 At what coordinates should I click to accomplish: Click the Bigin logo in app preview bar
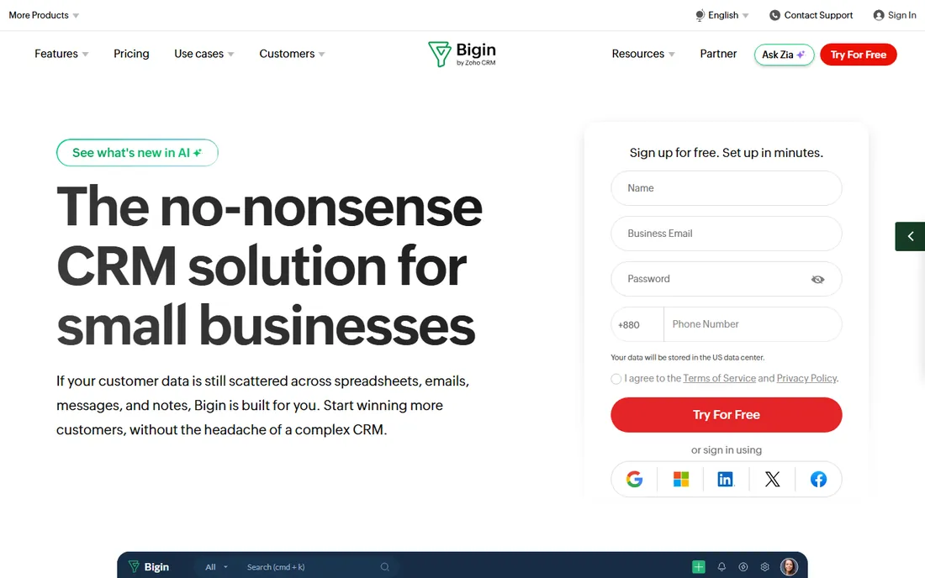(x=149, y=567)
